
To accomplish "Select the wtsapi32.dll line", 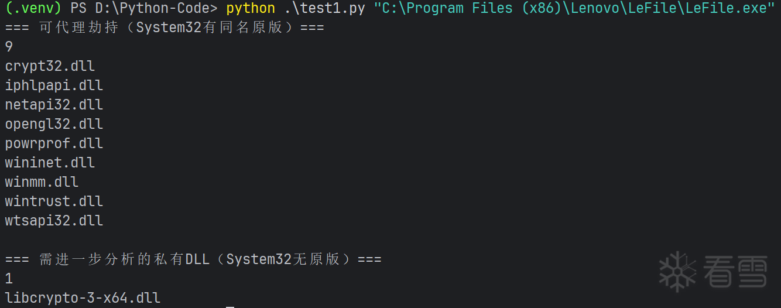I will point(54,221).
